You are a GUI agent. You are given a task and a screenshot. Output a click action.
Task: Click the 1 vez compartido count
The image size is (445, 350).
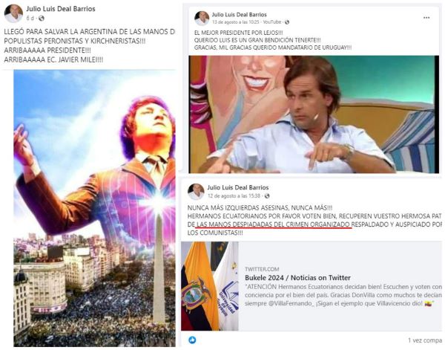click(x=425, y=340)
